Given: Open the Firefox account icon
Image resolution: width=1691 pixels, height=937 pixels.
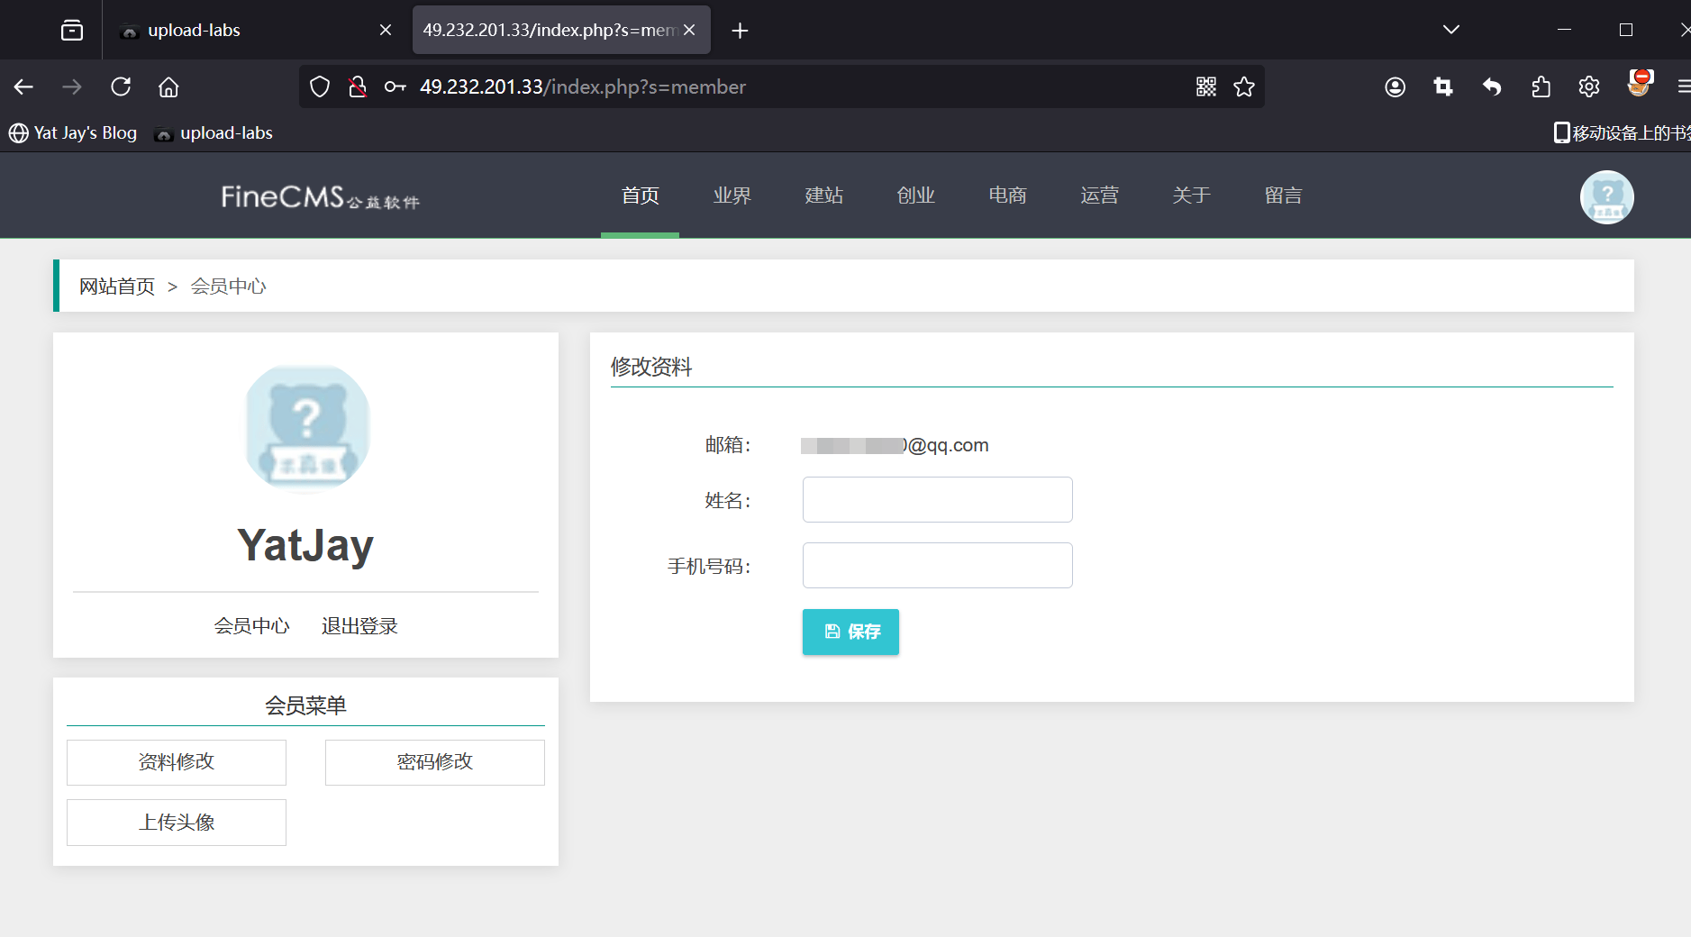Looking at the screenshot, I should tap(1396, 86).
